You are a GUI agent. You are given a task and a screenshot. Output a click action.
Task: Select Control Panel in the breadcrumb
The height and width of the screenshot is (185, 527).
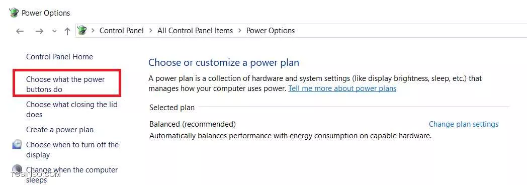point(121,31)
